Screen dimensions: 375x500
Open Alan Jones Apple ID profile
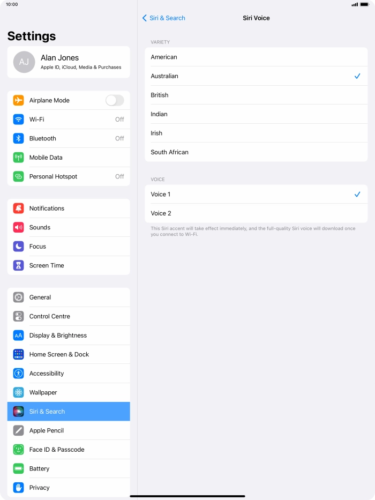point(69,62)
